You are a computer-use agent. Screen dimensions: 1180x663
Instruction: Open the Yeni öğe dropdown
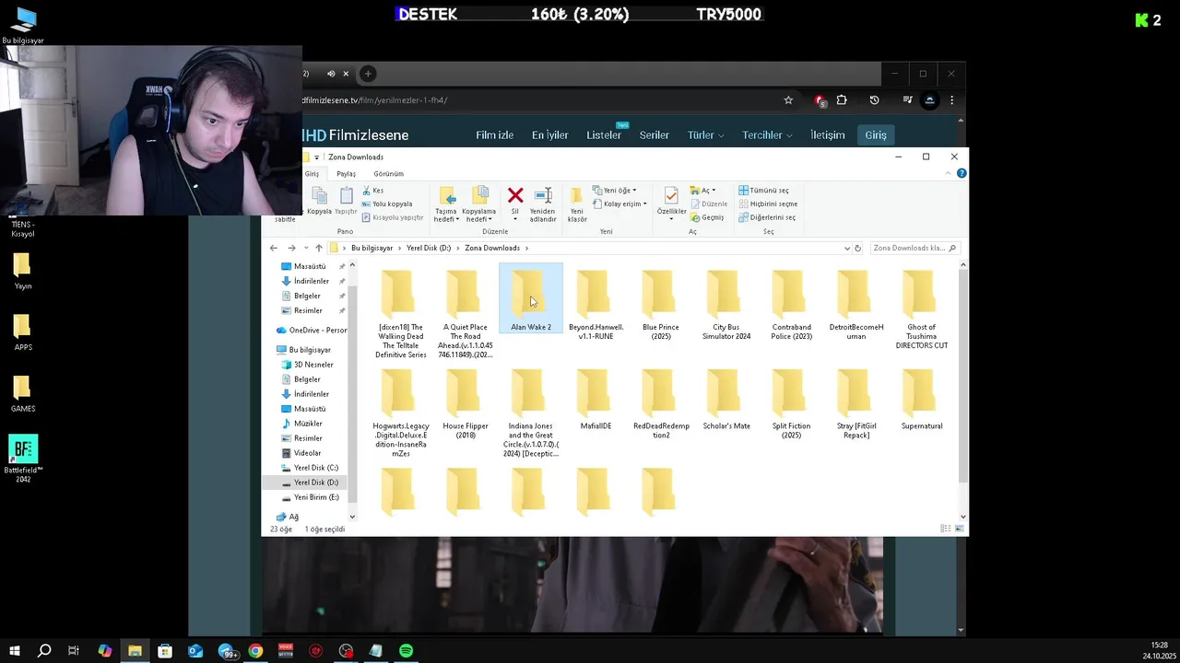coord(614,191)
